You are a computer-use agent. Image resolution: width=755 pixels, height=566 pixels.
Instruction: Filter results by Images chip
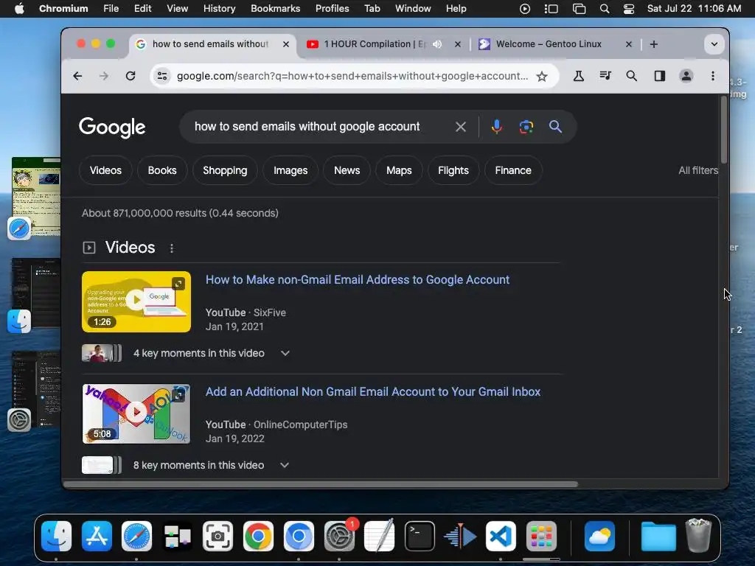click(290, 170)
